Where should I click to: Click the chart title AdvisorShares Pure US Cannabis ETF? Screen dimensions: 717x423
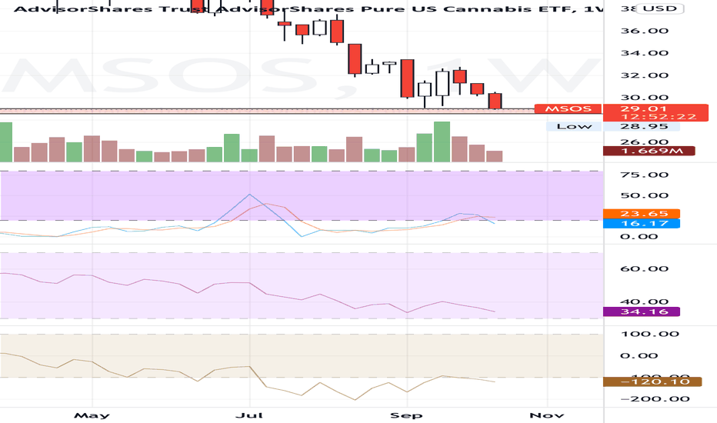pos(308,8)
